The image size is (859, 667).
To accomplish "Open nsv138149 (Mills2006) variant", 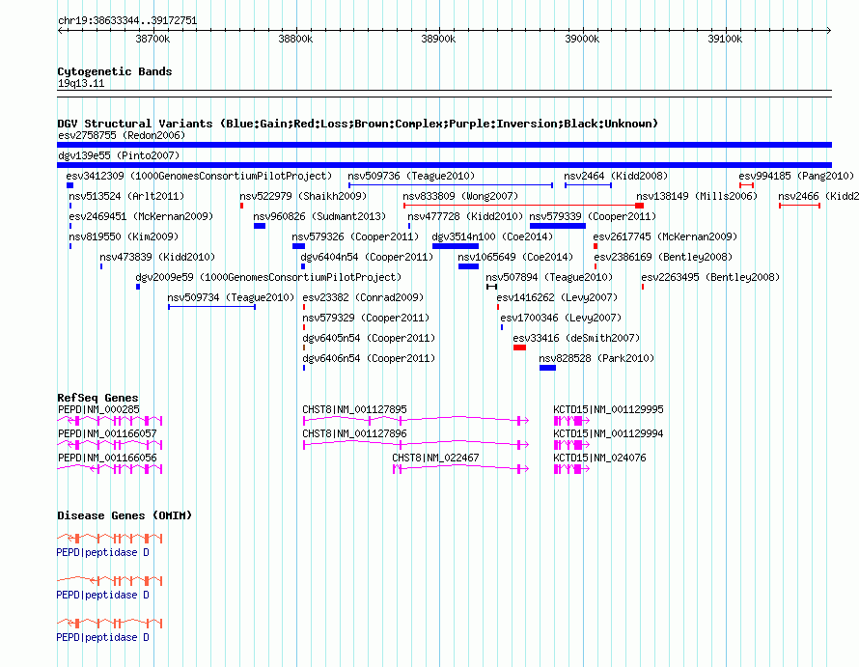I will pos(697,196).
